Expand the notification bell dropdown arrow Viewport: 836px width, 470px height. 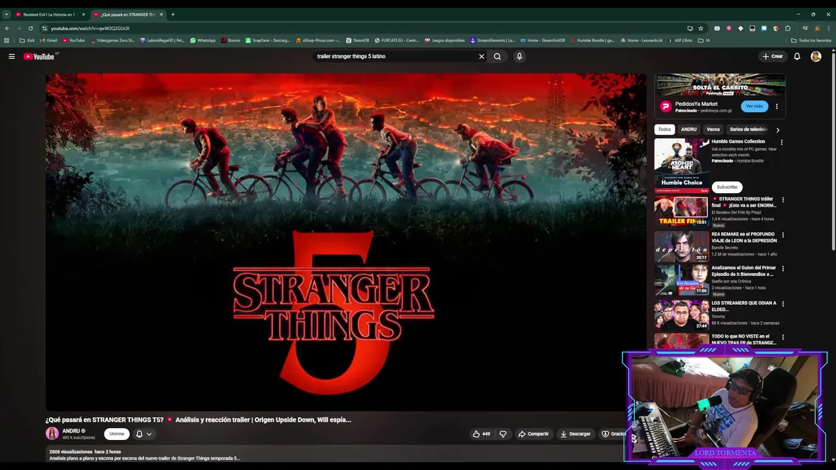pyautogui.click(x=149, y=433)
